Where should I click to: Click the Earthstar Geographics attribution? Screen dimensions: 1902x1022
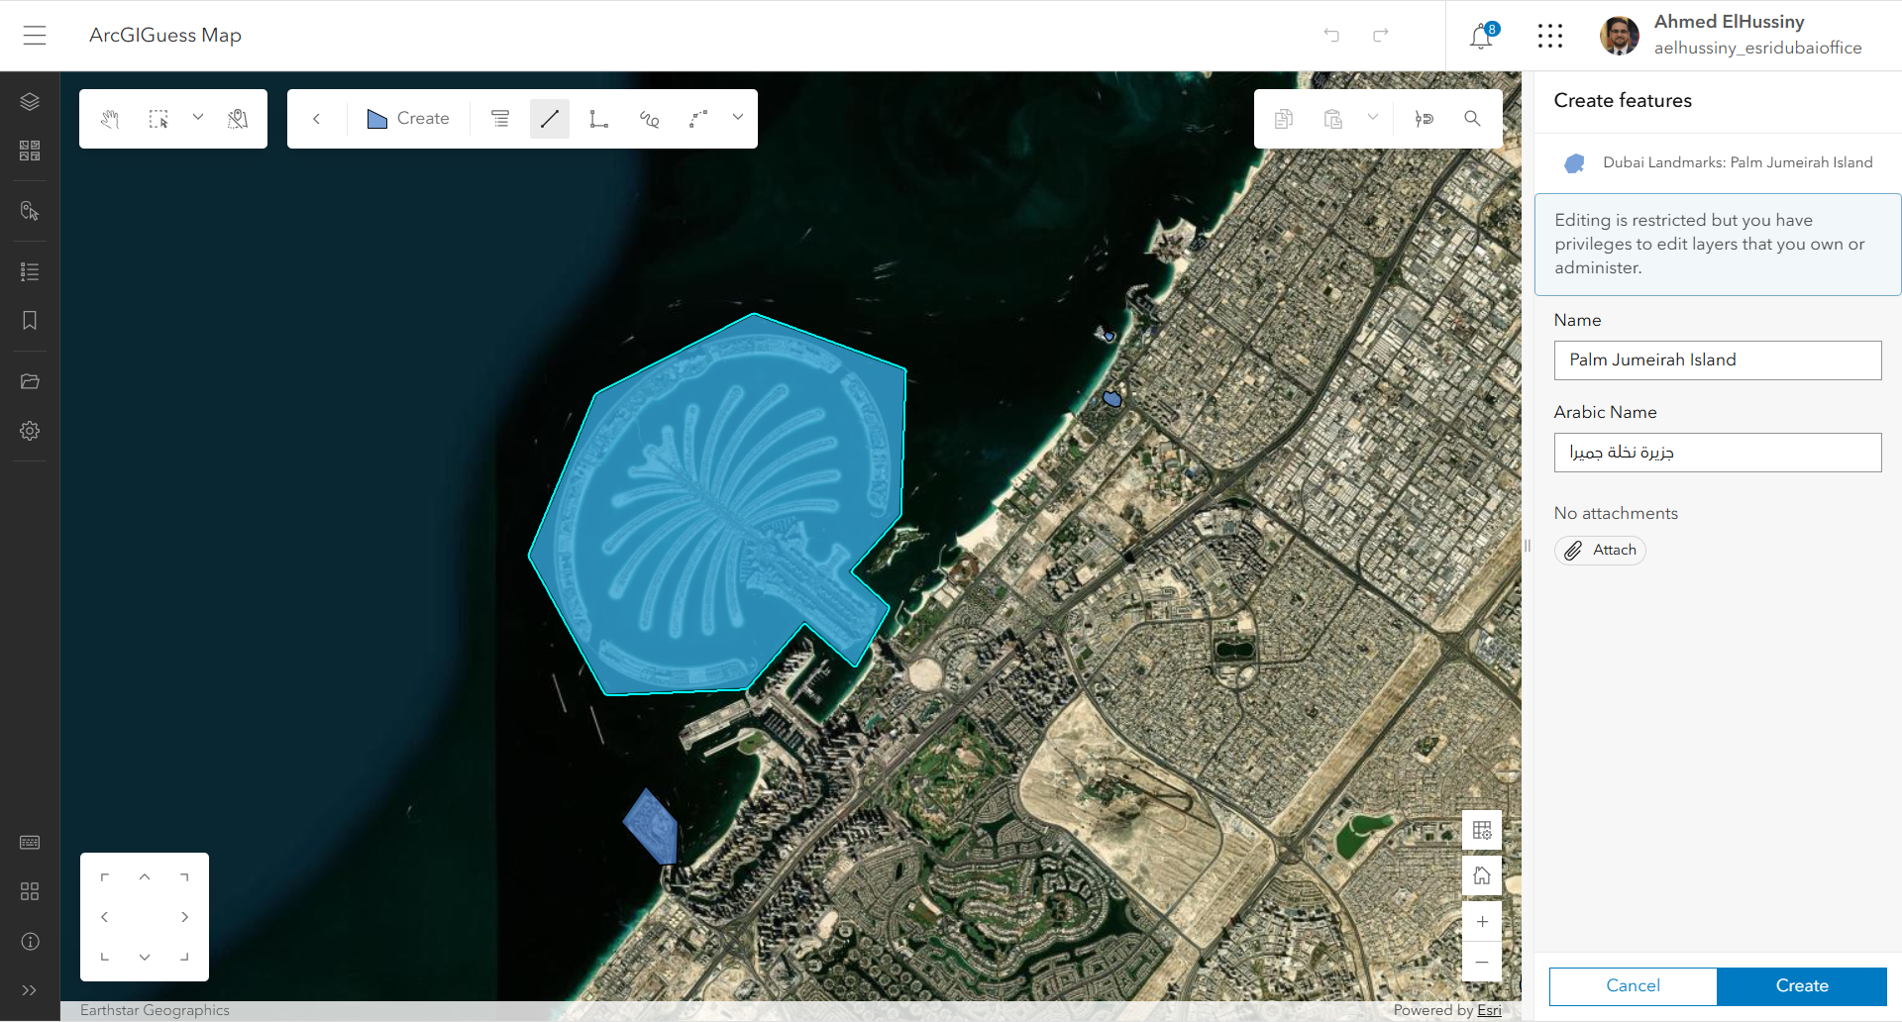(x=155, y=1010)
